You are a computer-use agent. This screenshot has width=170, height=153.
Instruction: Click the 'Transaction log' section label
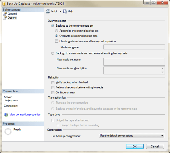pyautogui.click(x=57, y=98)
